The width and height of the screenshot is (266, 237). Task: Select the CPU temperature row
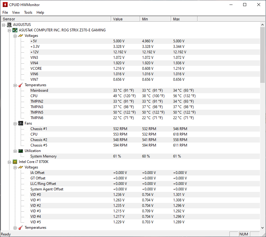(145, 96)
